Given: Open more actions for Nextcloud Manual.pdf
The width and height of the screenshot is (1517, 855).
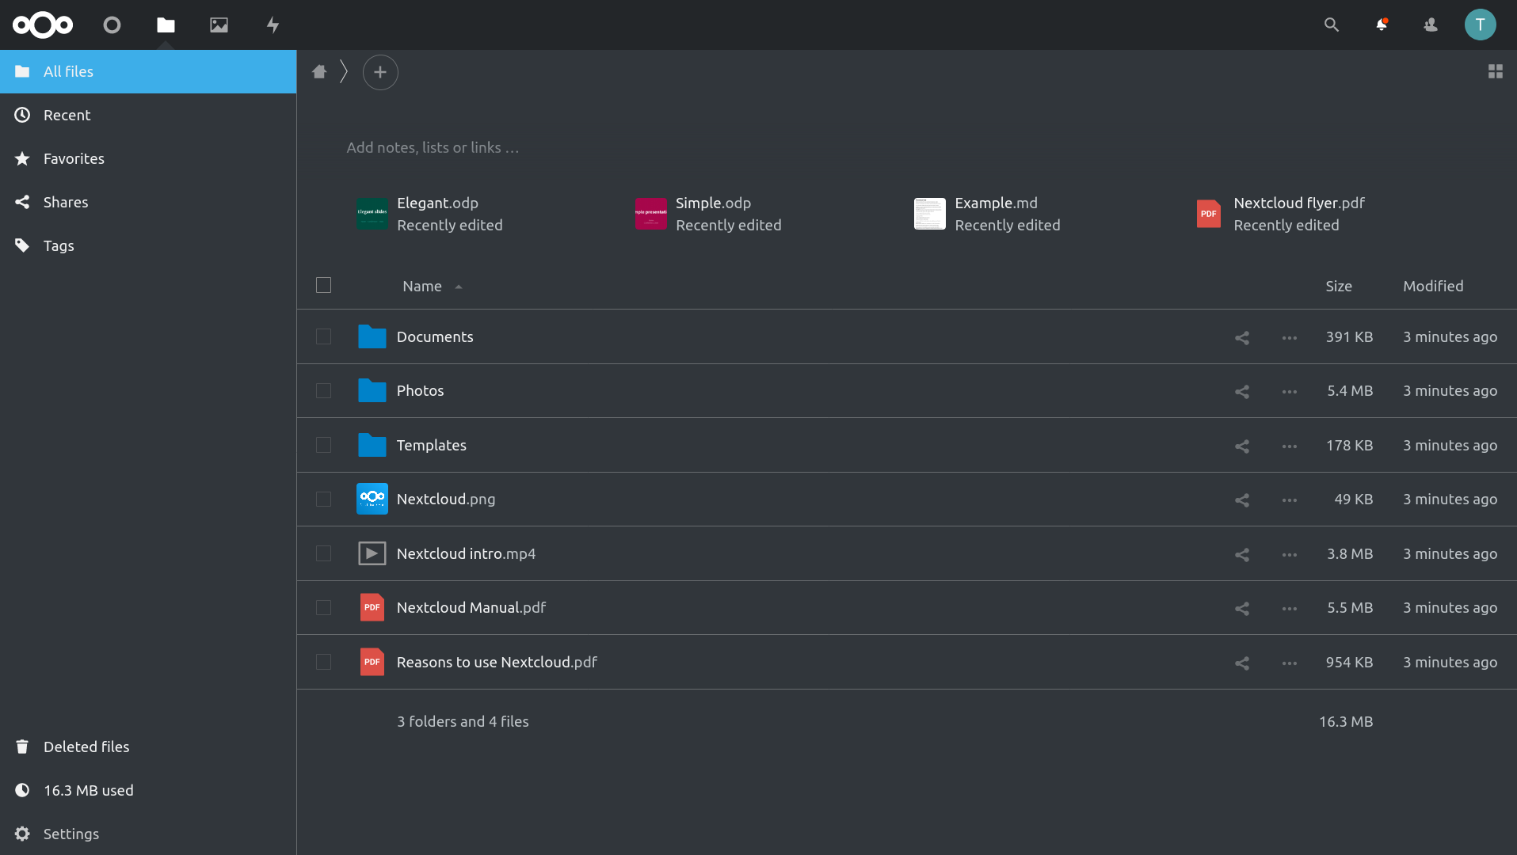Looking at the screenshot, I should [1289, 609].
